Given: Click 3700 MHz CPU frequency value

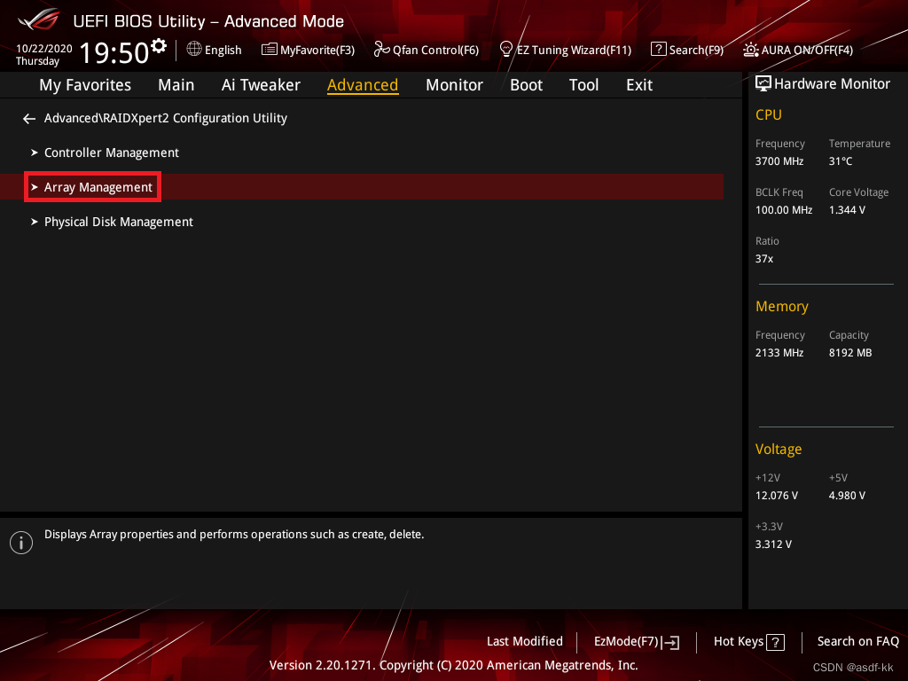Looking at the screenshot, I should click(x=779, y=161).
